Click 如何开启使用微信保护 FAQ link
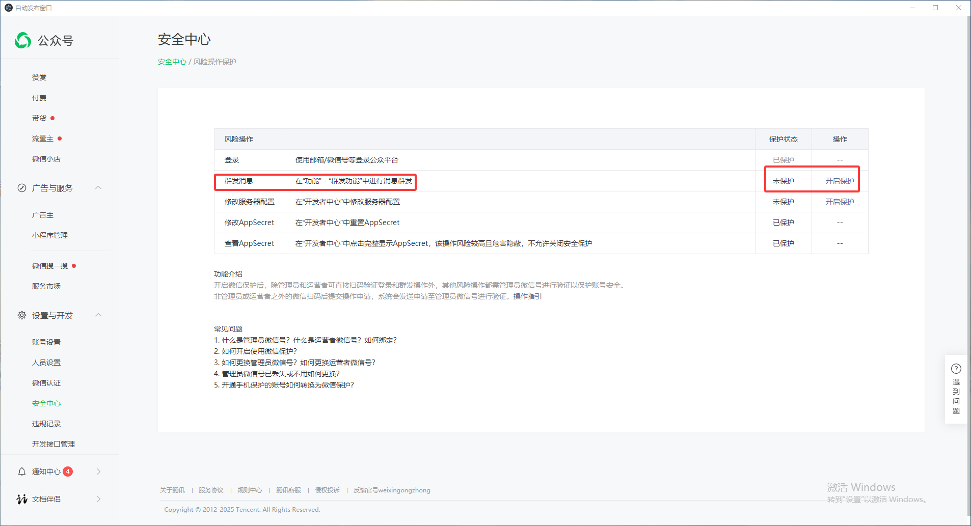971x526 pixels. [x=255, y=351]
